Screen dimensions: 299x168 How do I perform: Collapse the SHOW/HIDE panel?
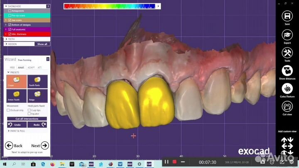pos(6,7)
